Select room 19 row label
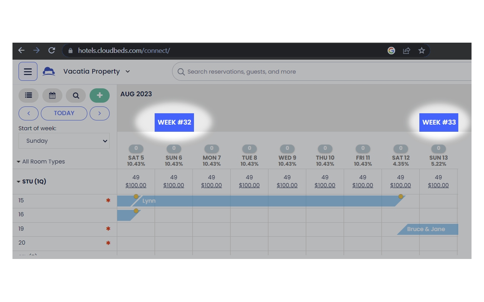The height and width of the screenshot is (302, 484). [21, 229]
